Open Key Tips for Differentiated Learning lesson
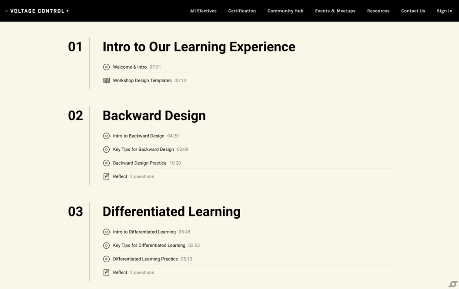 [149, 246]
